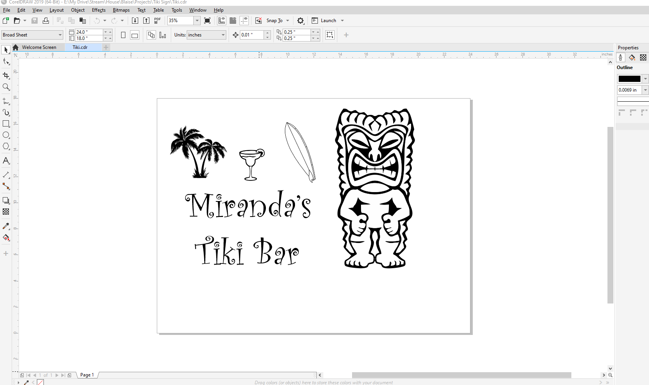The image size is (649, 385).
Task: Choose the Ellipse tool
Action: coord(6,135)
